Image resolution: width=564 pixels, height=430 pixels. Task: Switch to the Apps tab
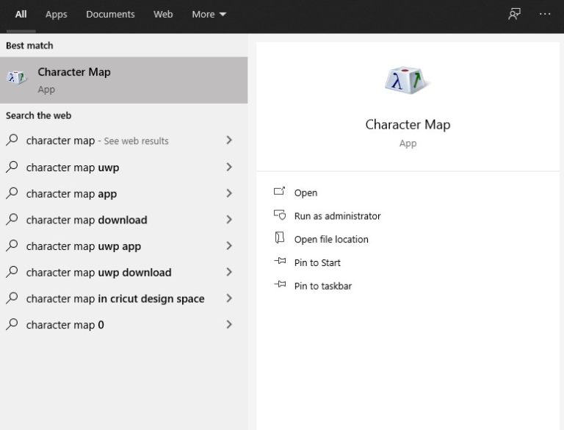(x=56, y=14)
